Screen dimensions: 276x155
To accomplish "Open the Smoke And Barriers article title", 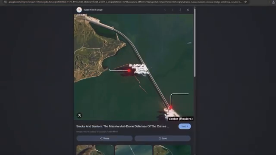I will coord(122,126).
